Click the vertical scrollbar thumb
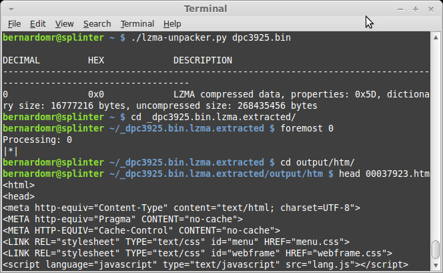The image size is (443, 273). click(x=436, y=249)
